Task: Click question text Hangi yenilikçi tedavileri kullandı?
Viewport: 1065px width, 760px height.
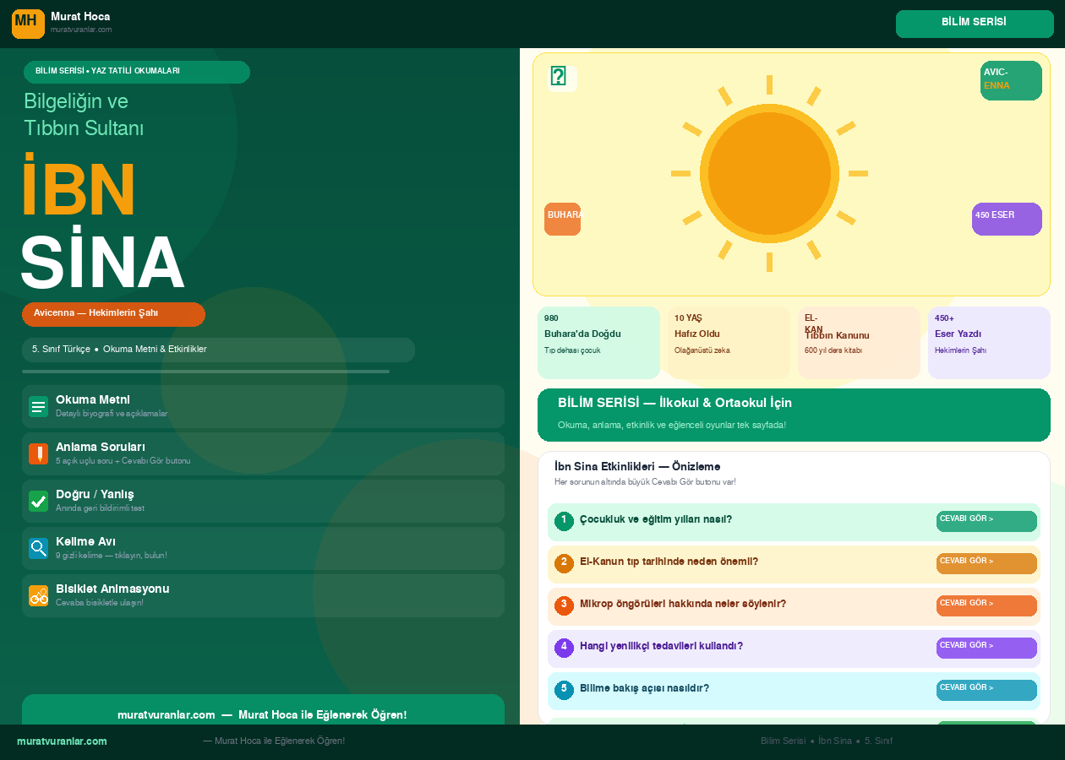Action: pyautogui.click(x=661, y=647)
